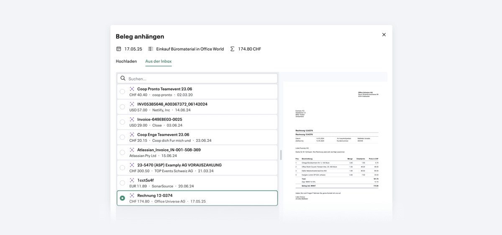Select the SonarSource 1cct5s4f receipt radio
502x235 pixels.
[122, 183]
